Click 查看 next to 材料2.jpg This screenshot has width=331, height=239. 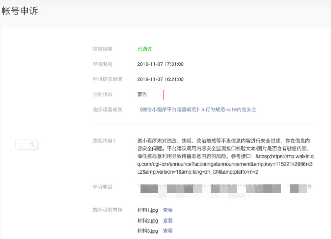[168, 221]
